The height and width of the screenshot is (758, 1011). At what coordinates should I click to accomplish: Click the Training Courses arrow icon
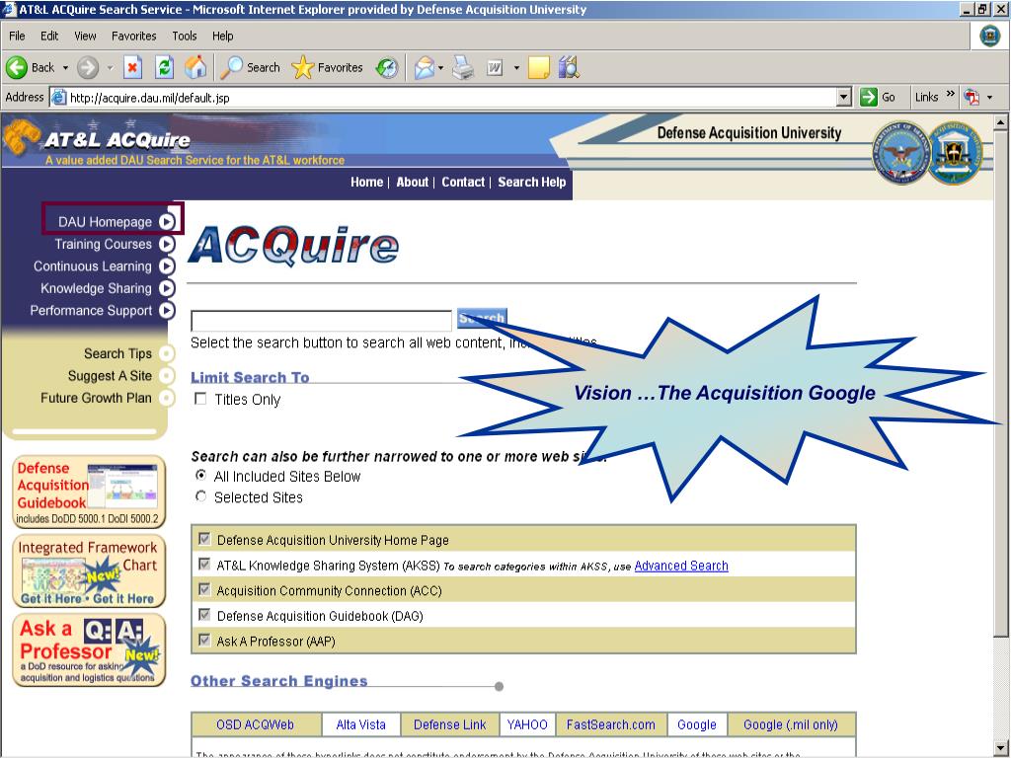coord(166,245)
